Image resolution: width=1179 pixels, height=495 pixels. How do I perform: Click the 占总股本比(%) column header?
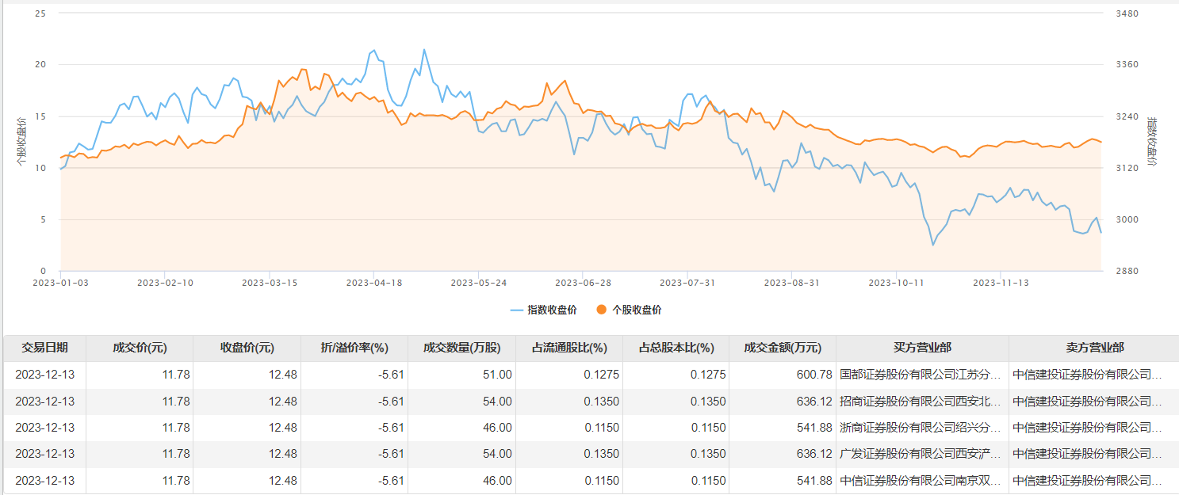click(676, 348)
